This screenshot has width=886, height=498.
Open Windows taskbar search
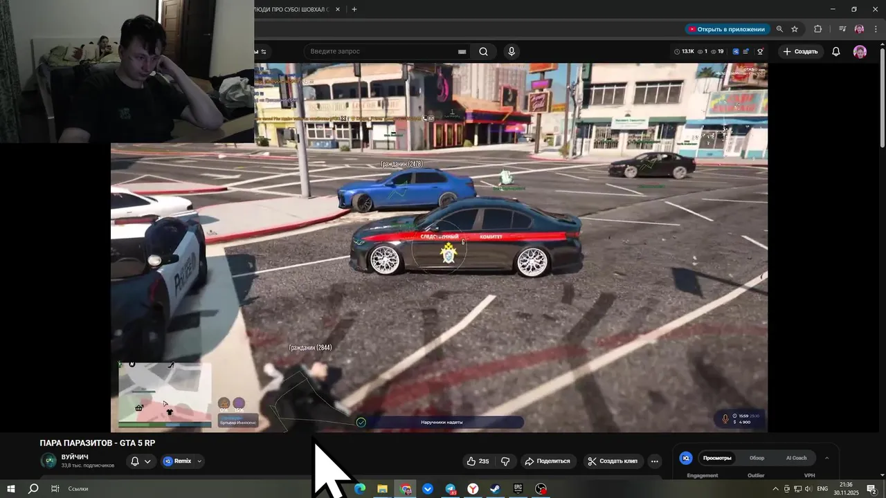pyautogui.click(x=33, y=489)
